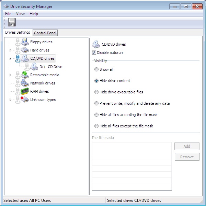Open the View menu
The height and width of the screenshot is (206, 206).
point(20,14)
